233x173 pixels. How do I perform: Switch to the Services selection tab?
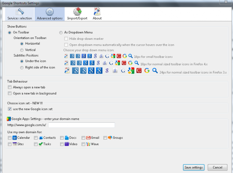point(20,14)
